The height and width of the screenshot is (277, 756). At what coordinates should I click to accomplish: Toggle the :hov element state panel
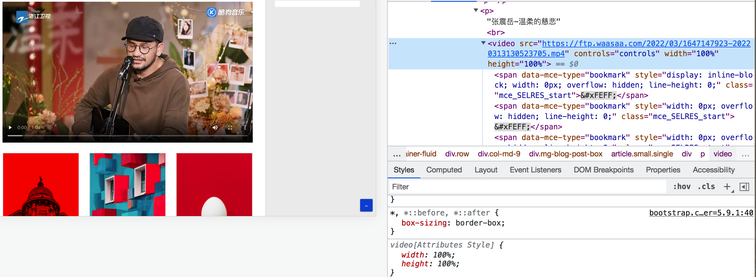click(x=682, y=187)
